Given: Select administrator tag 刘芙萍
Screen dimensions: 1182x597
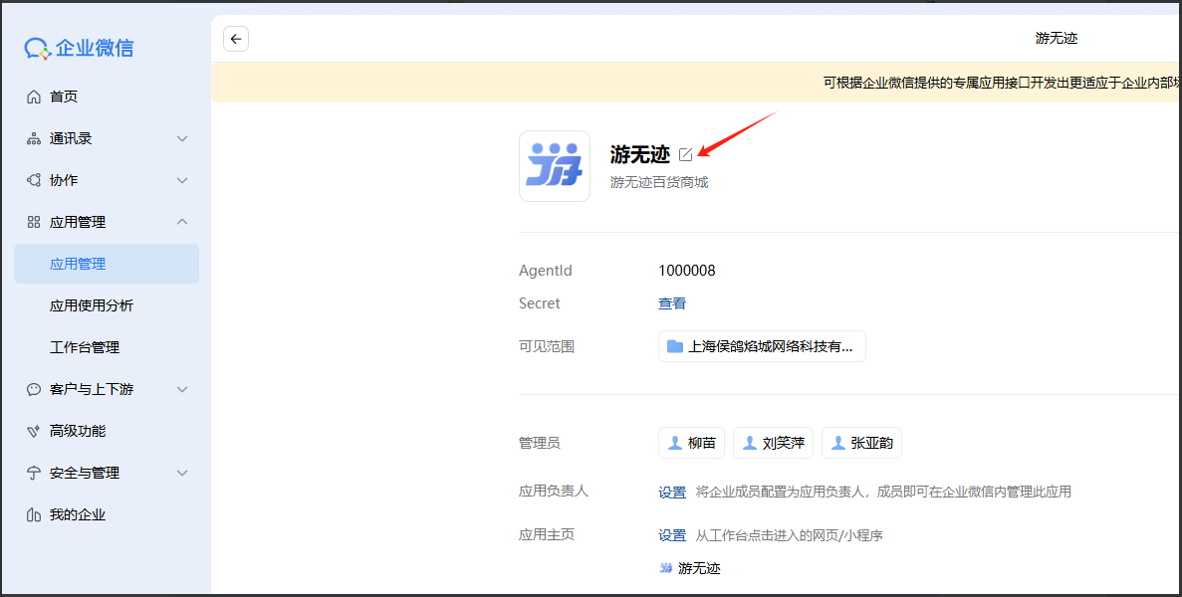Looking at the screenshot, I should pyautogui.click(x=774, y=443).
